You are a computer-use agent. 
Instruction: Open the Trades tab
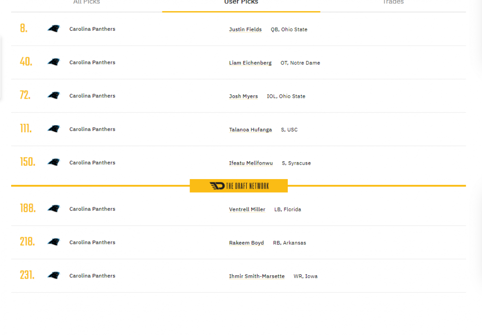(x=393, y=3)
